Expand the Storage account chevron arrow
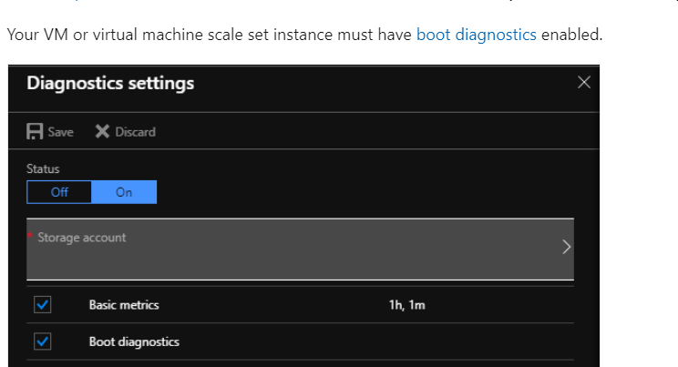This screenshot has width=678, height=367. tap(566, 247)
